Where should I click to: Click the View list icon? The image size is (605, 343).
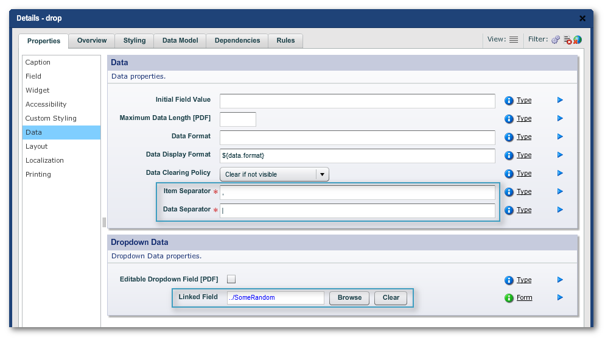tap(514, 40)
